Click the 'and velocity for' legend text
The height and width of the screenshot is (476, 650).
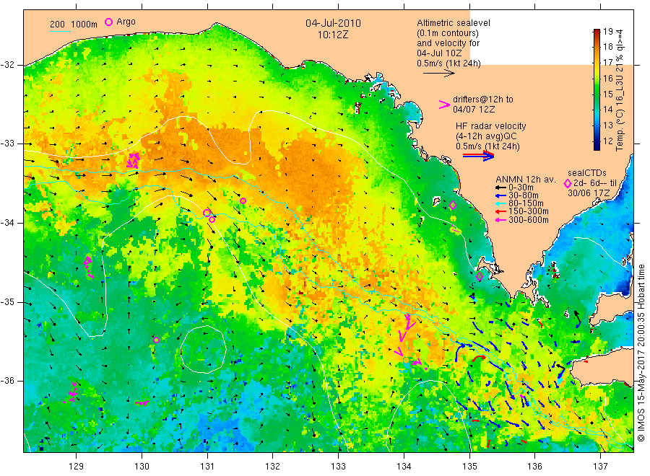point(448,43)
